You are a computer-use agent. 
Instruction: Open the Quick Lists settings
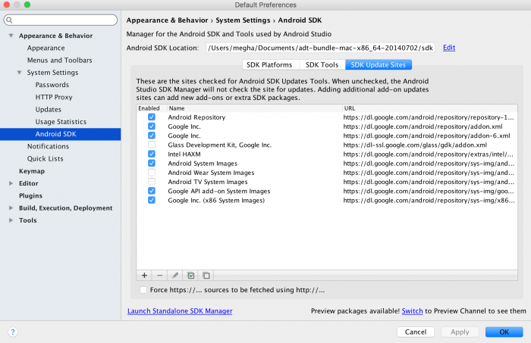coord(46,159)
